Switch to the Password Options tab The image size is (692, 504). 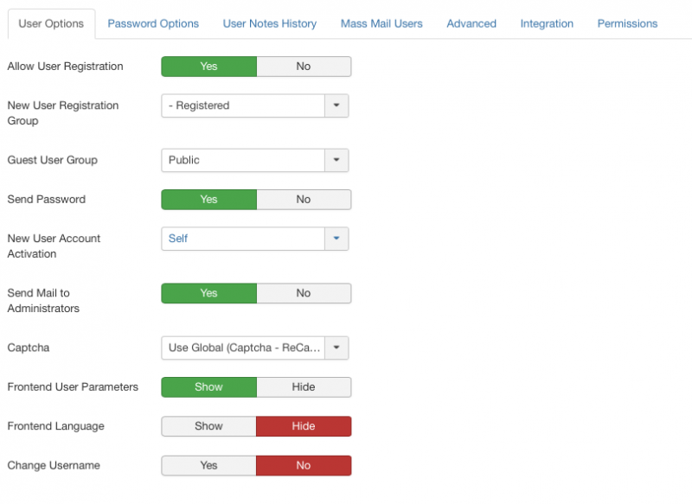153,24
